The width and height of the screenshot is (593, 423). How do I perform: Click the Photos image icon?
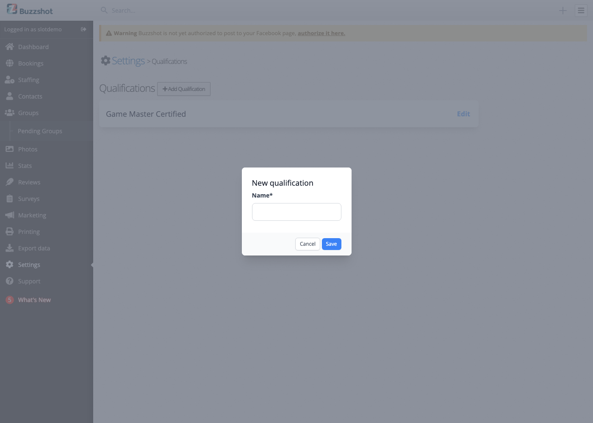click(x=10, y=149)
